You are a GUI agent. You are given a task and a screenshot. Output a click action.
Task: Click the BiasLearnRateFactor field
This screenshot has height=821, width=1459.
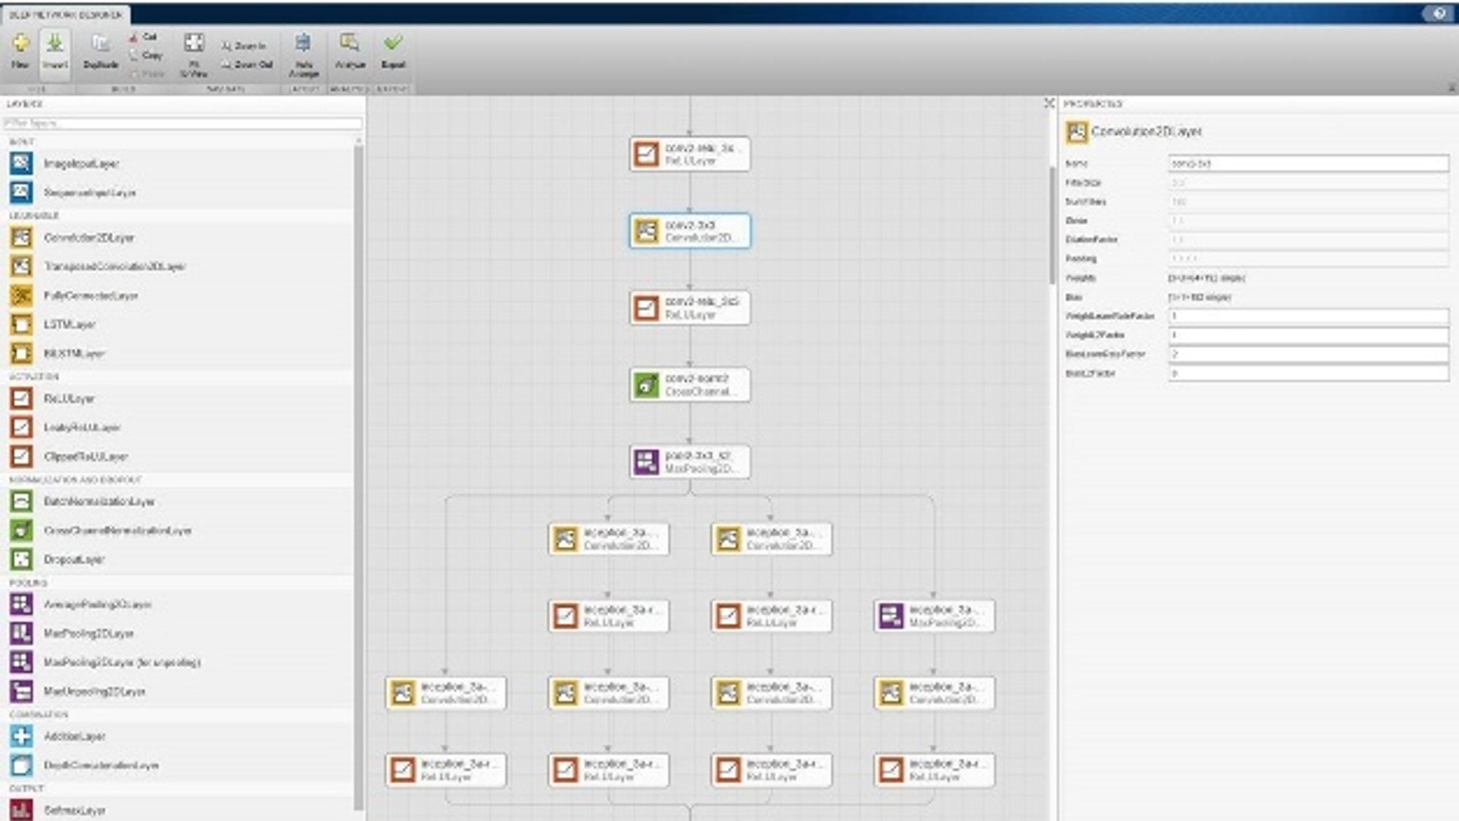click(x=1309, y=354)
